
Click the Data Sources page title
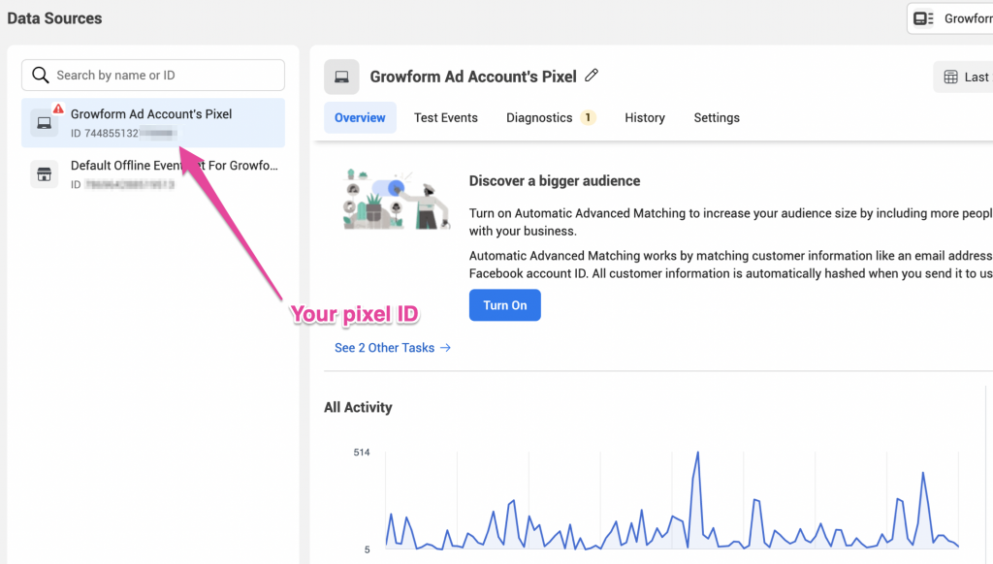tap(54, 18)
